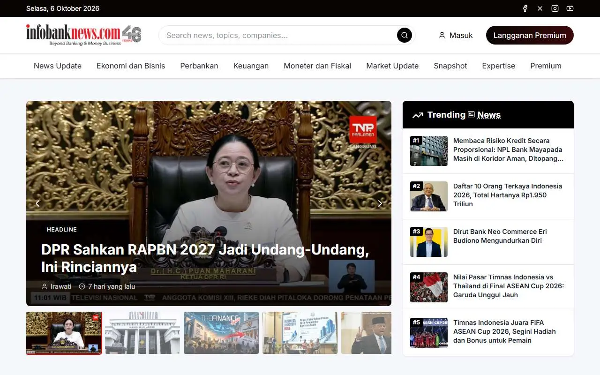Viewport: 600px width, 375px height.
Task: Open the News Update menu
Action: [x=58, y=66]
